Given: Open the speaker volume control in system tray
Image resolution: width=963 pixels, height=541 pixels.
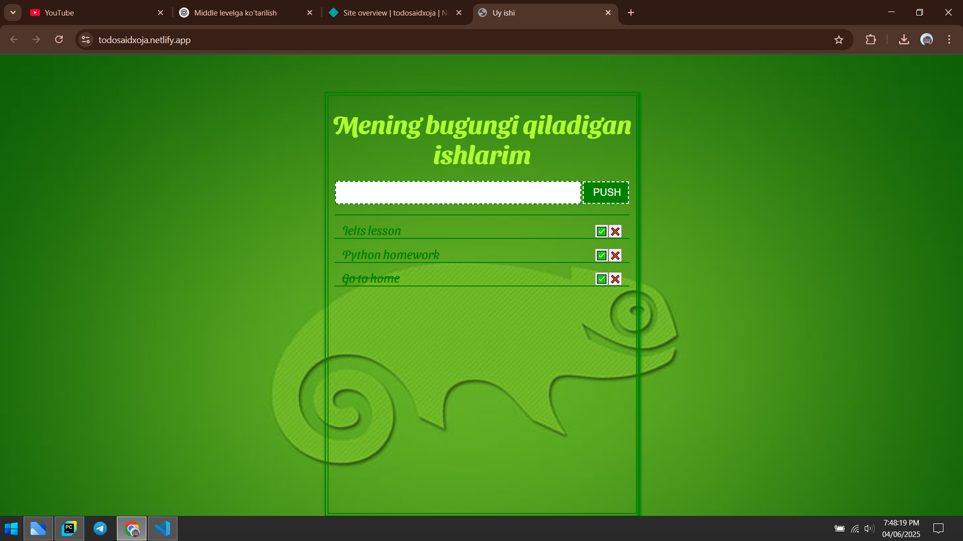Looking at the screenshot, I should [869, 528].
